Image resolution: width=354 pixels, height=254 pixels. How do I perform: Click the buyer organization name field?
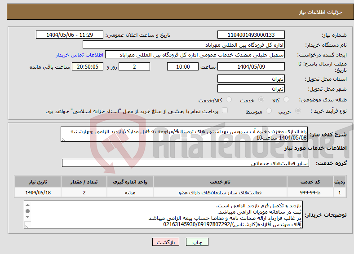pos(184,45)
